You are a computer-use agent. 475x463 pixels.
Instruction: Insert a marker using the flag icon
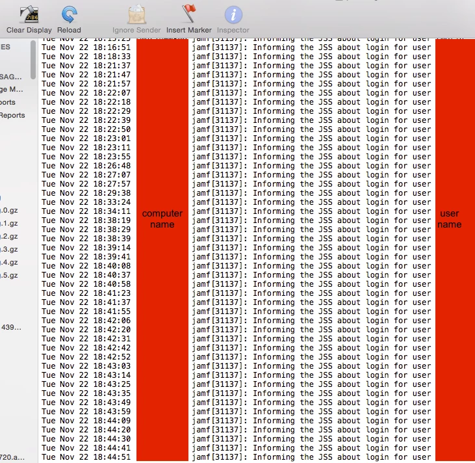(188, 14)
